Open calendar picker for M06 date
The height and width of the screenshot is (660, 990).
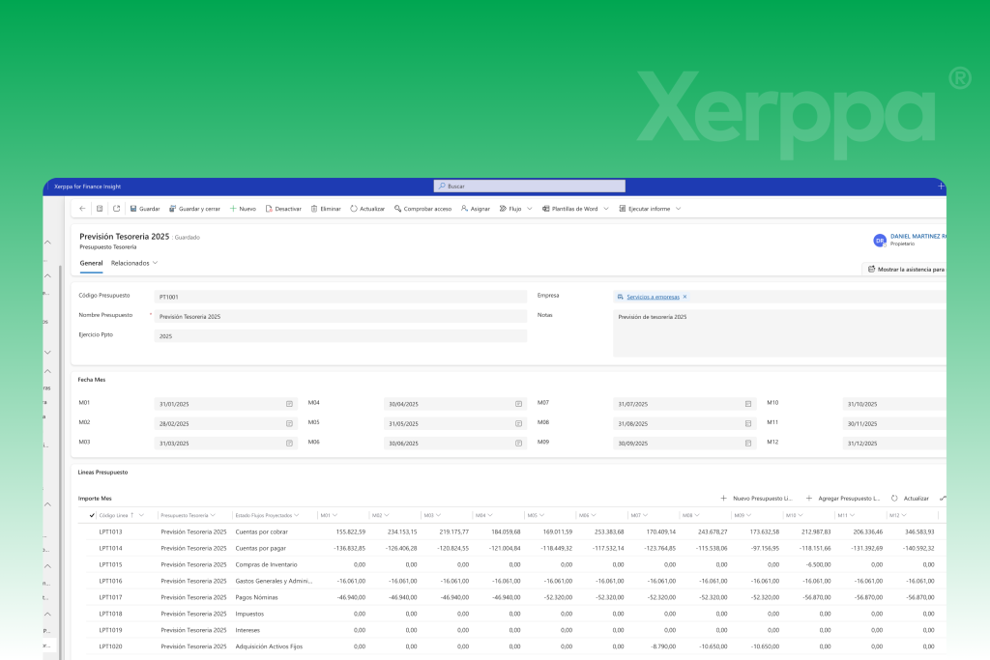518,443
